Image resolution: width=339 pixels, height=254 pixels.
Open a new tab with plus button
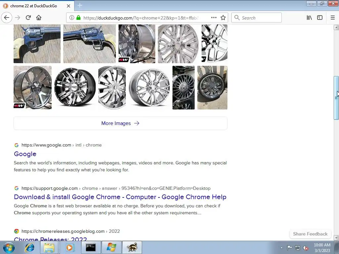pos(80,5)
